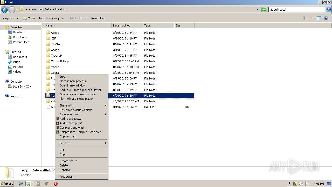The height and width of the screenshot is (187, 332).
Task: Show hidden tray icons arrow
Action: tap(289, 184)
